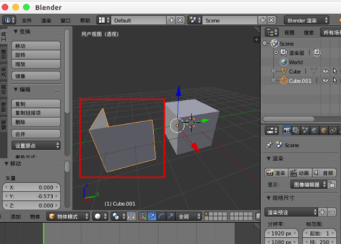Open viewport properties region plus icon
The image size is (341, 244).
[x=256, y=40]
